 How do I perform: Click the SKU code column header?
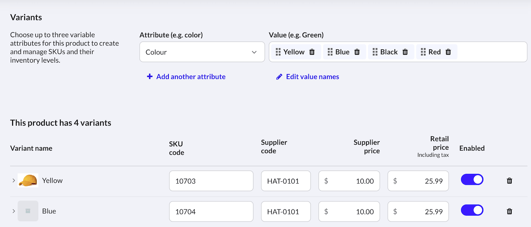(x=177, y=148)
